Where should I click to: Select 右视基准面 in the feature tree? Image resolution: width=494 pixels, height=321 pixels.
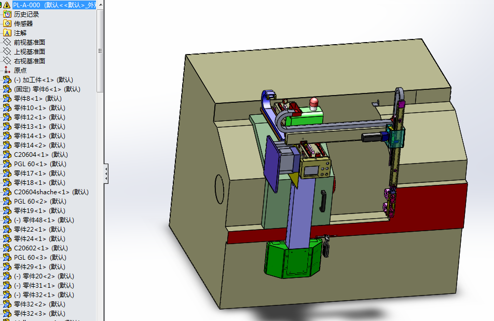click(30, 61)
